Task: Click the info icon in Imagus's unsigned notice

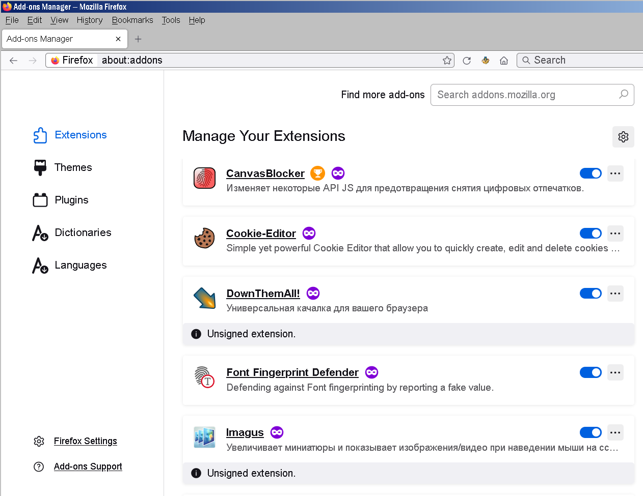Action: (x=196, y=473)
